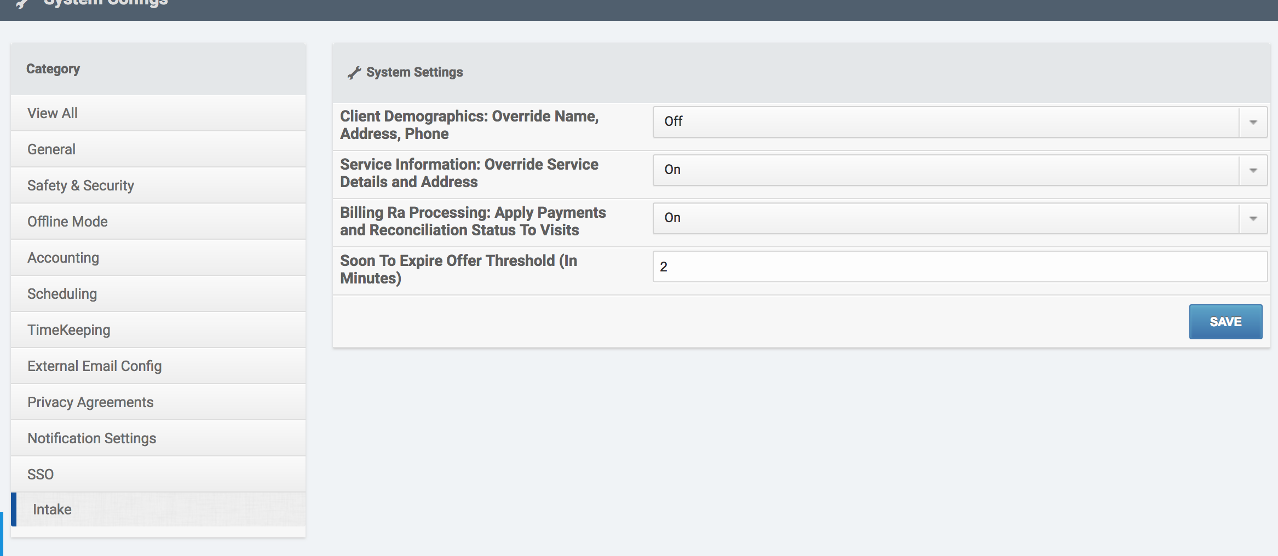The image size is (1278, 556).
Task: Click the Off value in Client Demographics select
Action: [673, 121]
